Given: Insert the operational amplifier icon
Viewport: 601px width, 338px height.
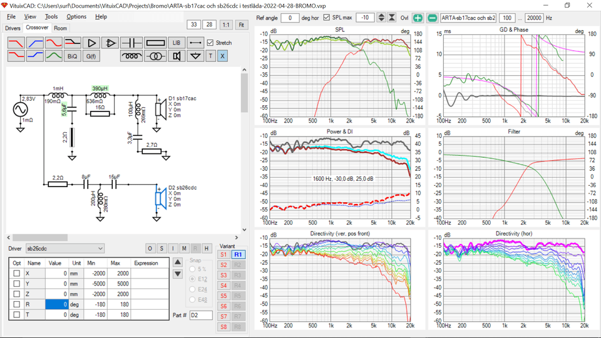Looking at the screenshot, I should (x=110, y=43).
